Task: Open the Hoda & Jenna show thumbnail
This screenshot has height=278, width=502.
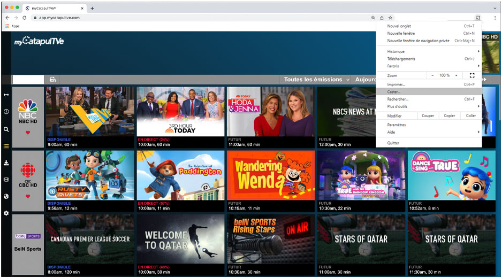Action: click(x=271, y=111)
